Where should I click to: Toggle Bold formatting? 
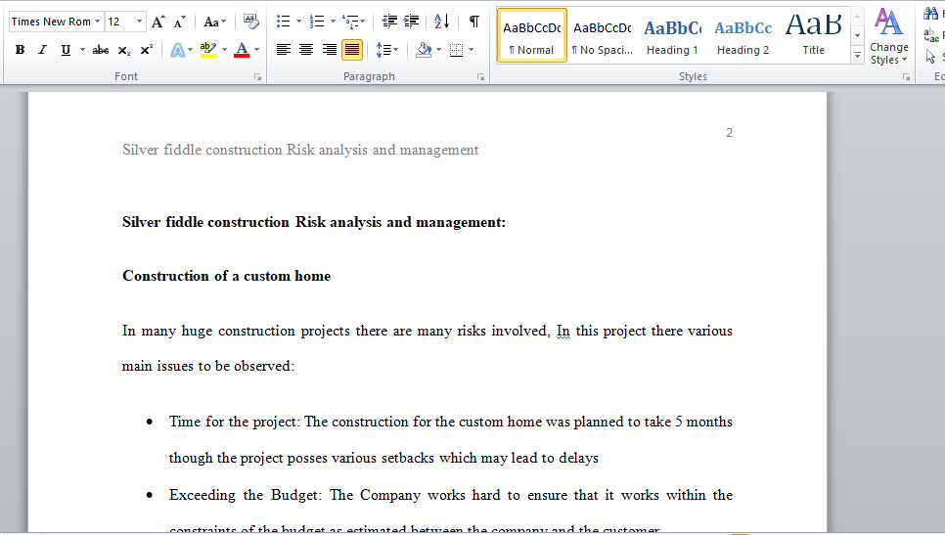[x=20, y=50]
